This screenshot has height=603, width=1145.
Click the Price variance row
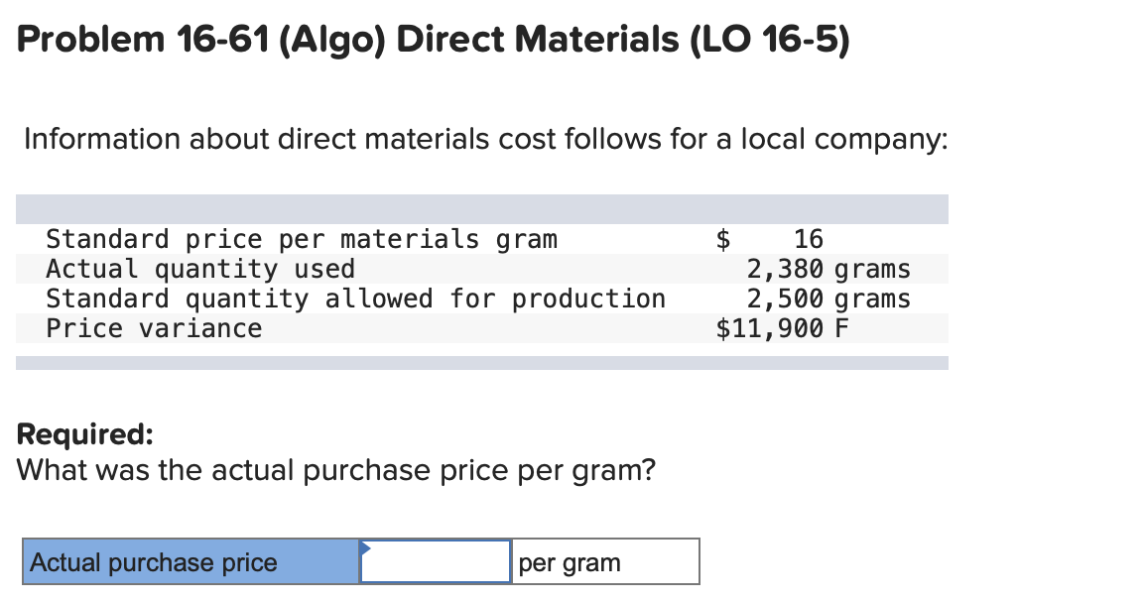point(154,327)
